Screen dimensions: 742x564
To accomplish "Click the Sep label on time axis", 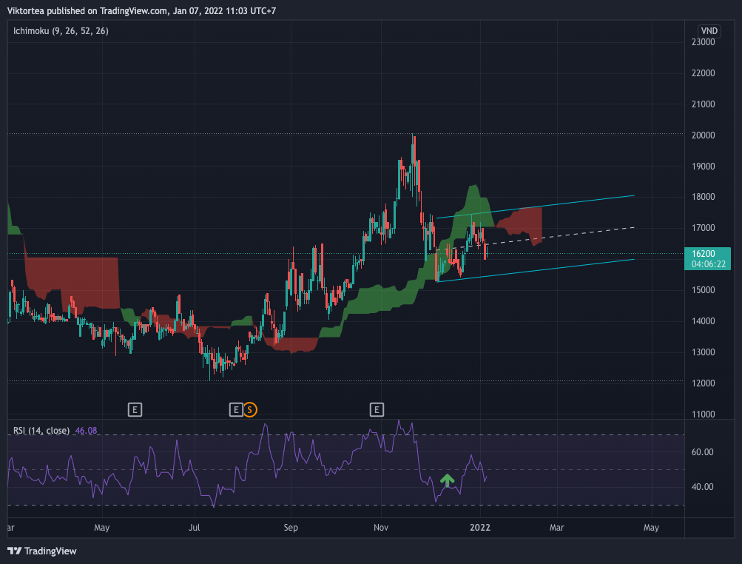I will click(291, 528).
